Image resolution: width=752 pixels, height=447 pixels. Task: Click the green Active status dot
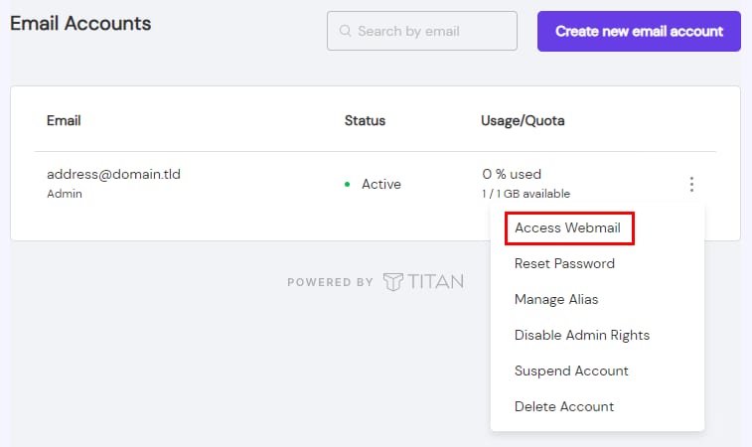click(347, 185)
